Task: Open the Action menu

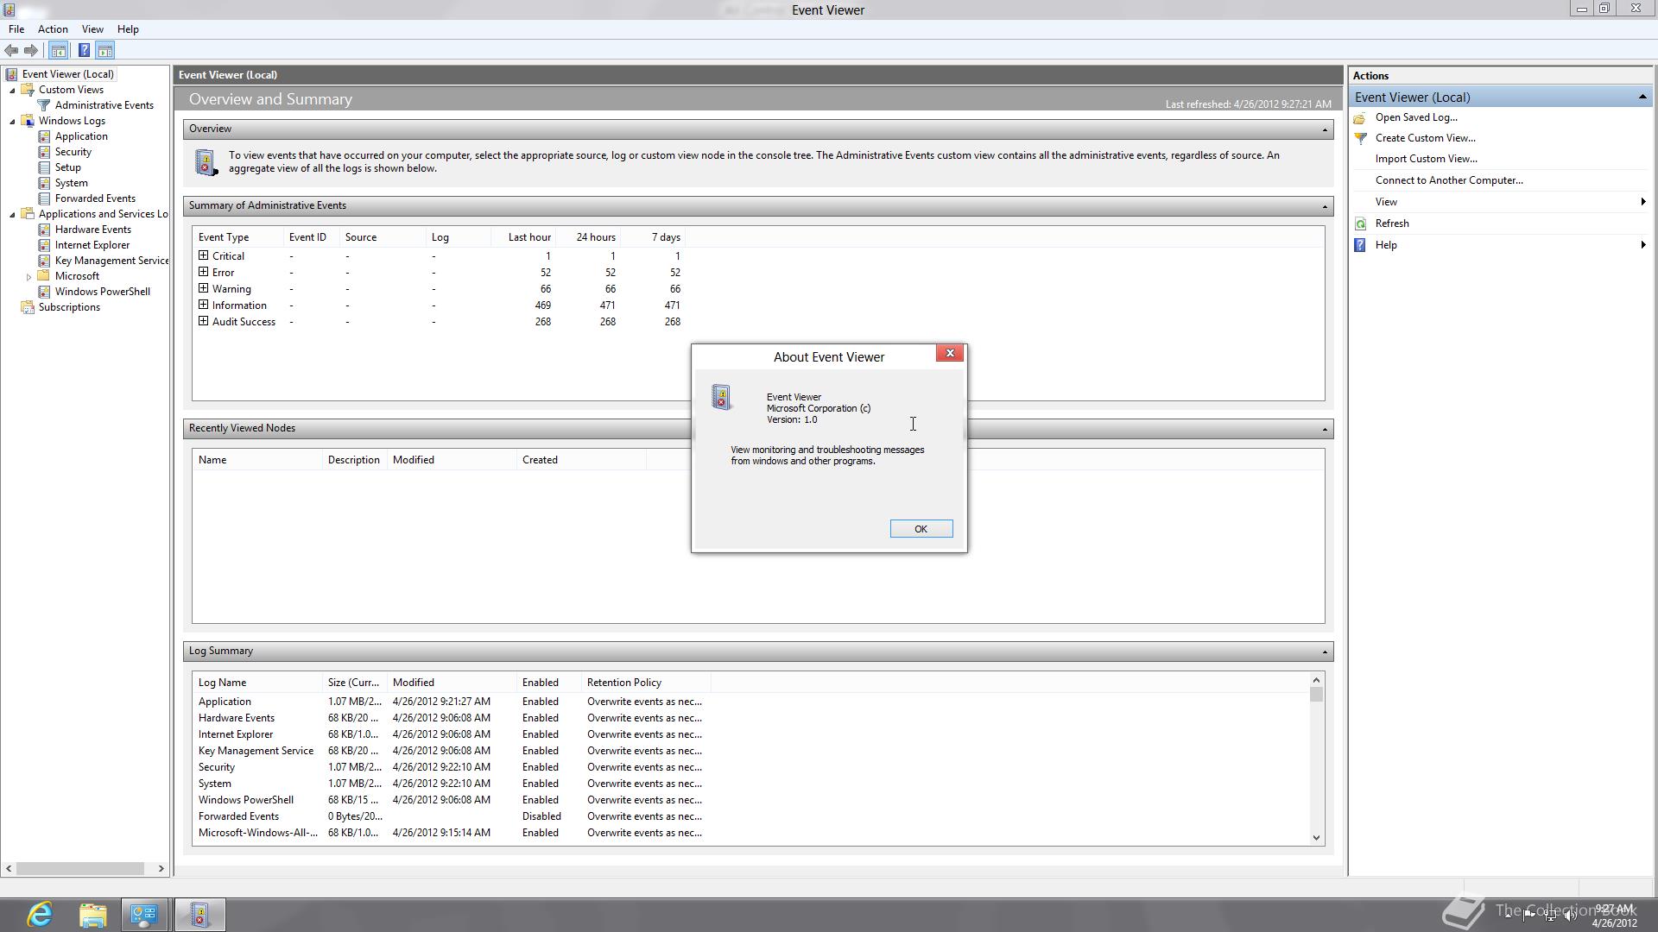Action: (53, 29)
